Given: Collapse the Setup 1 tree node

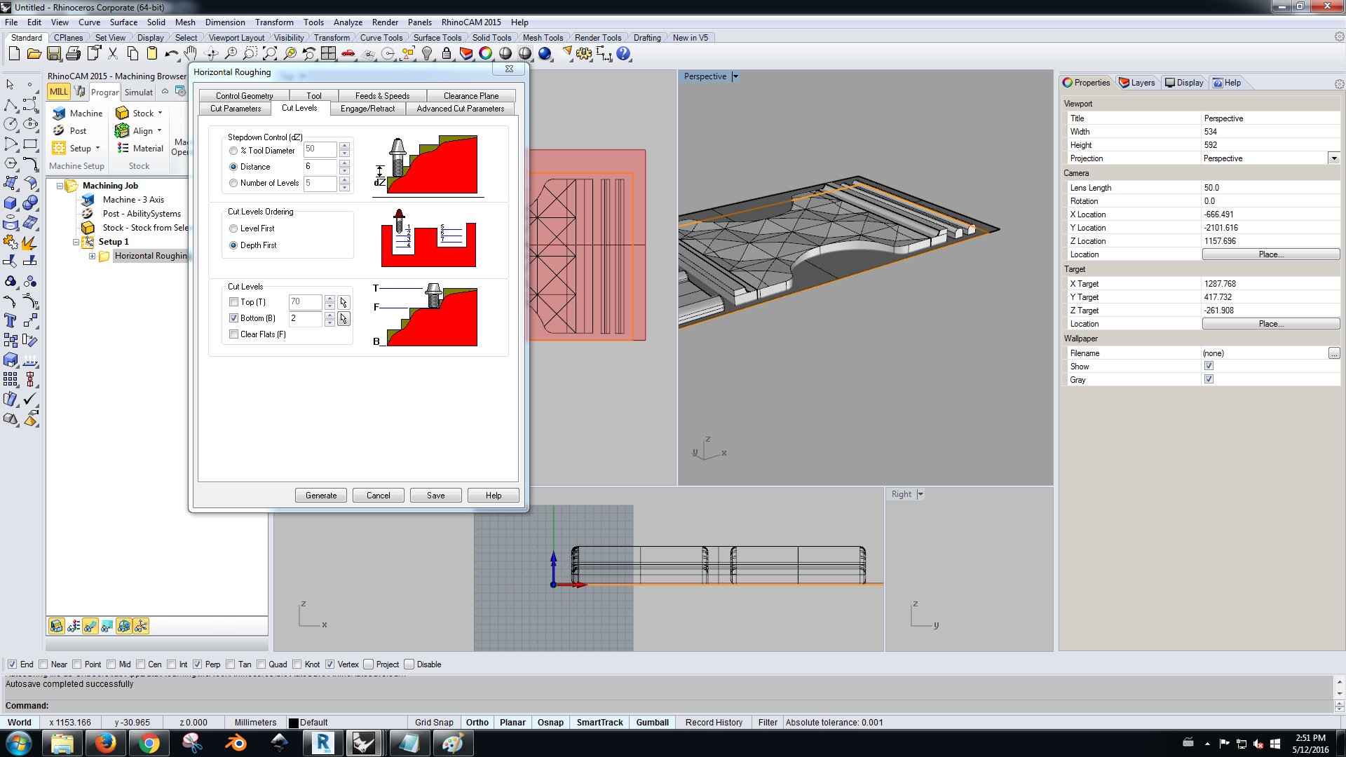Looking at the screenshot, I should click(x=76, y=242).
